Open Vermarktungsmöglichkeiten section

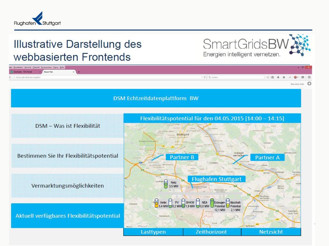67,186
